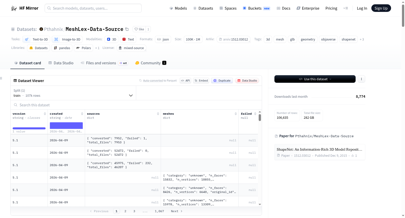The width and height of the screenshot is (405, 218).
Task: Open the three-dot more options menu
Action: pos(361,79)
